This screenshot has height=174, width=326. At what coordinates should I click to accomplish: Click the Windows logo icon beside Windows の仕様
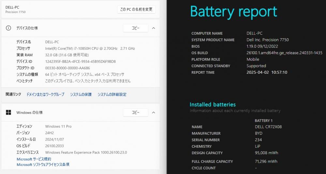click(8, 112)
